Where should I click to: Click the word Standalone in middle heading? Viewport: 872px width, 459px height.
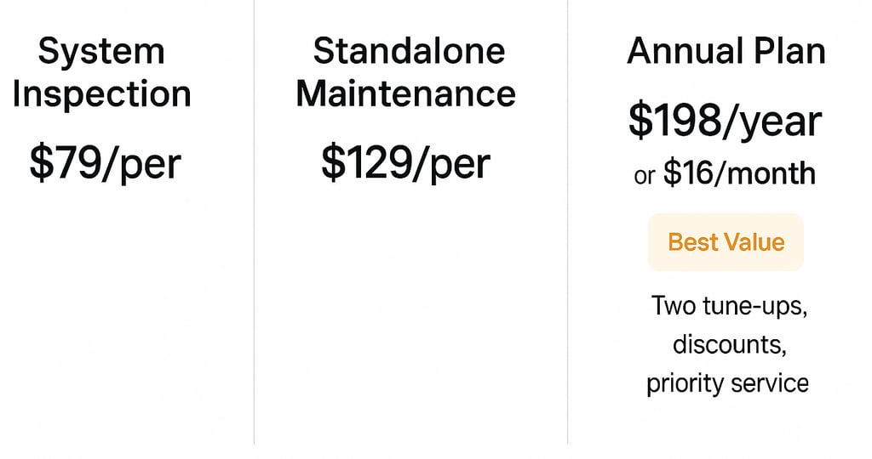pyautogui.click(x=409, y=52)
